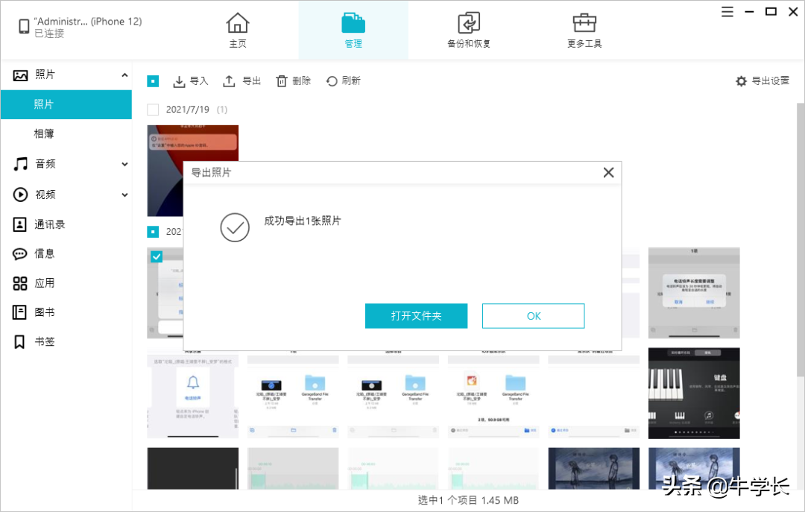
Task: Click the 删除 delete trash button
Action: 293,81
